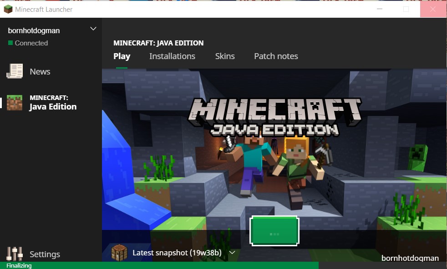Viewport: 447px width, 269px height.
Task: Click the Connected status indicator
Action: [28, 43]
